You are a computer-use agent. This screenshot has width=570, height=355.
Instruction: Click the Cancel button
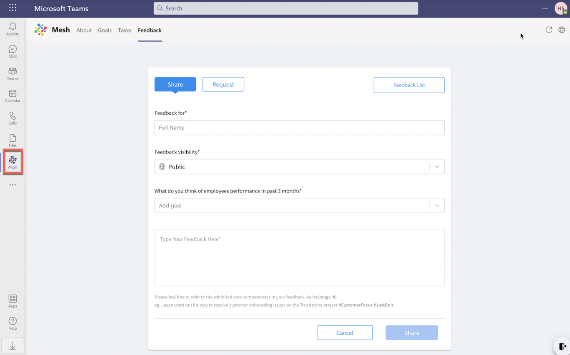(x=345, y=333)
